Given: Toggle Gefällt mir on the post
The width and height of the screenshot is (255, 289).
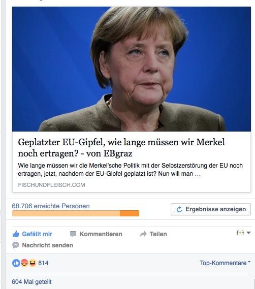Looking at the screenshot, I should 33,234.
